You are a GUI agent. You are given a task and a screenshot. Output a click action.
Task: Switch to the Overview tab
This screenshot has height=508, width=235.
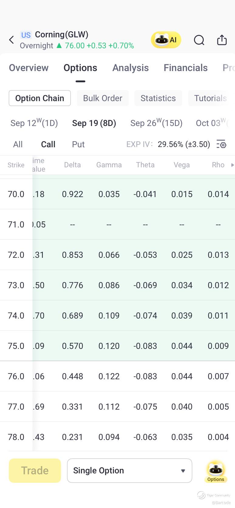(x=29, y=68)
